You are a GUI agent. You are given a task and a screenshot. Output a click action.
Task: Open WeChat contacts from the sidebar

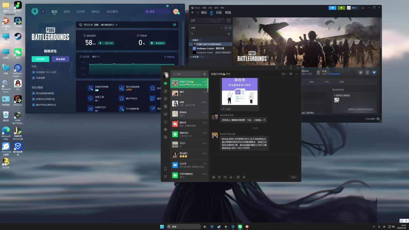click(166, 91)
